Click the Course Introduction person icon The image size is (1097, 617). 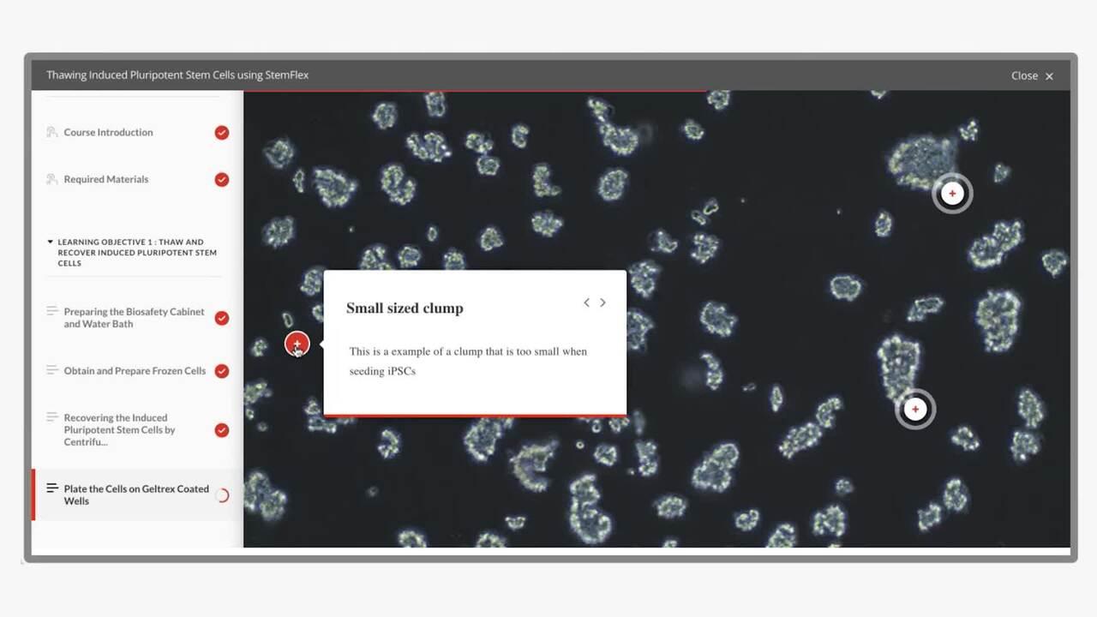52,132
